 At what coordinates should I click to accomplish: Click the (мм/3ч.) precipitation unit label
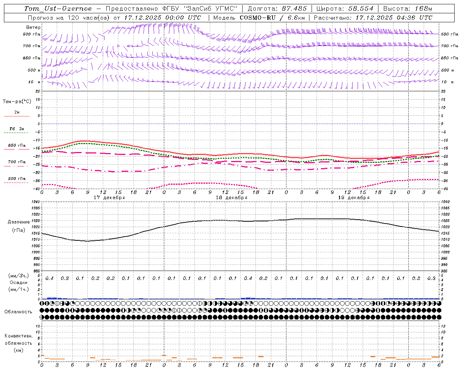click(x=19, y=276)
